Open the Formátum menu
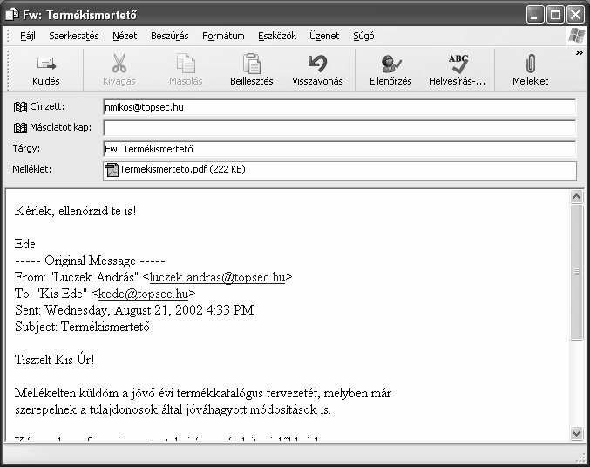The image size is (590, 467). pyautogui.click(x=223, y=36)
